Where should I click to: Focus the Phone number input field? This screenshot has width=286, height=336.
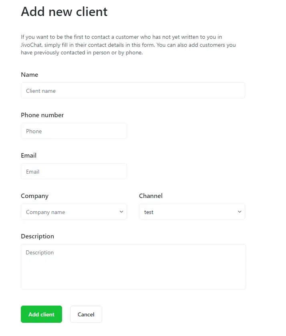(x=74, y=131)
